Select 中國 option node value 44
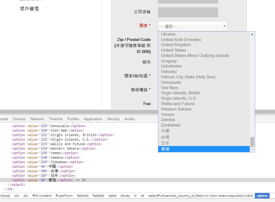Image resolution: width=275 pixels, height=202 pixels. click(x=43, y=166)
